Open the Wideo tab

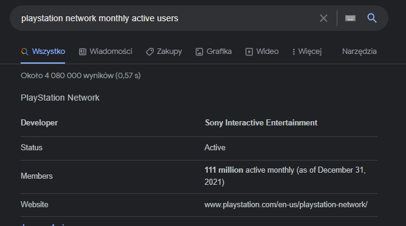click(x=262, y=52)
